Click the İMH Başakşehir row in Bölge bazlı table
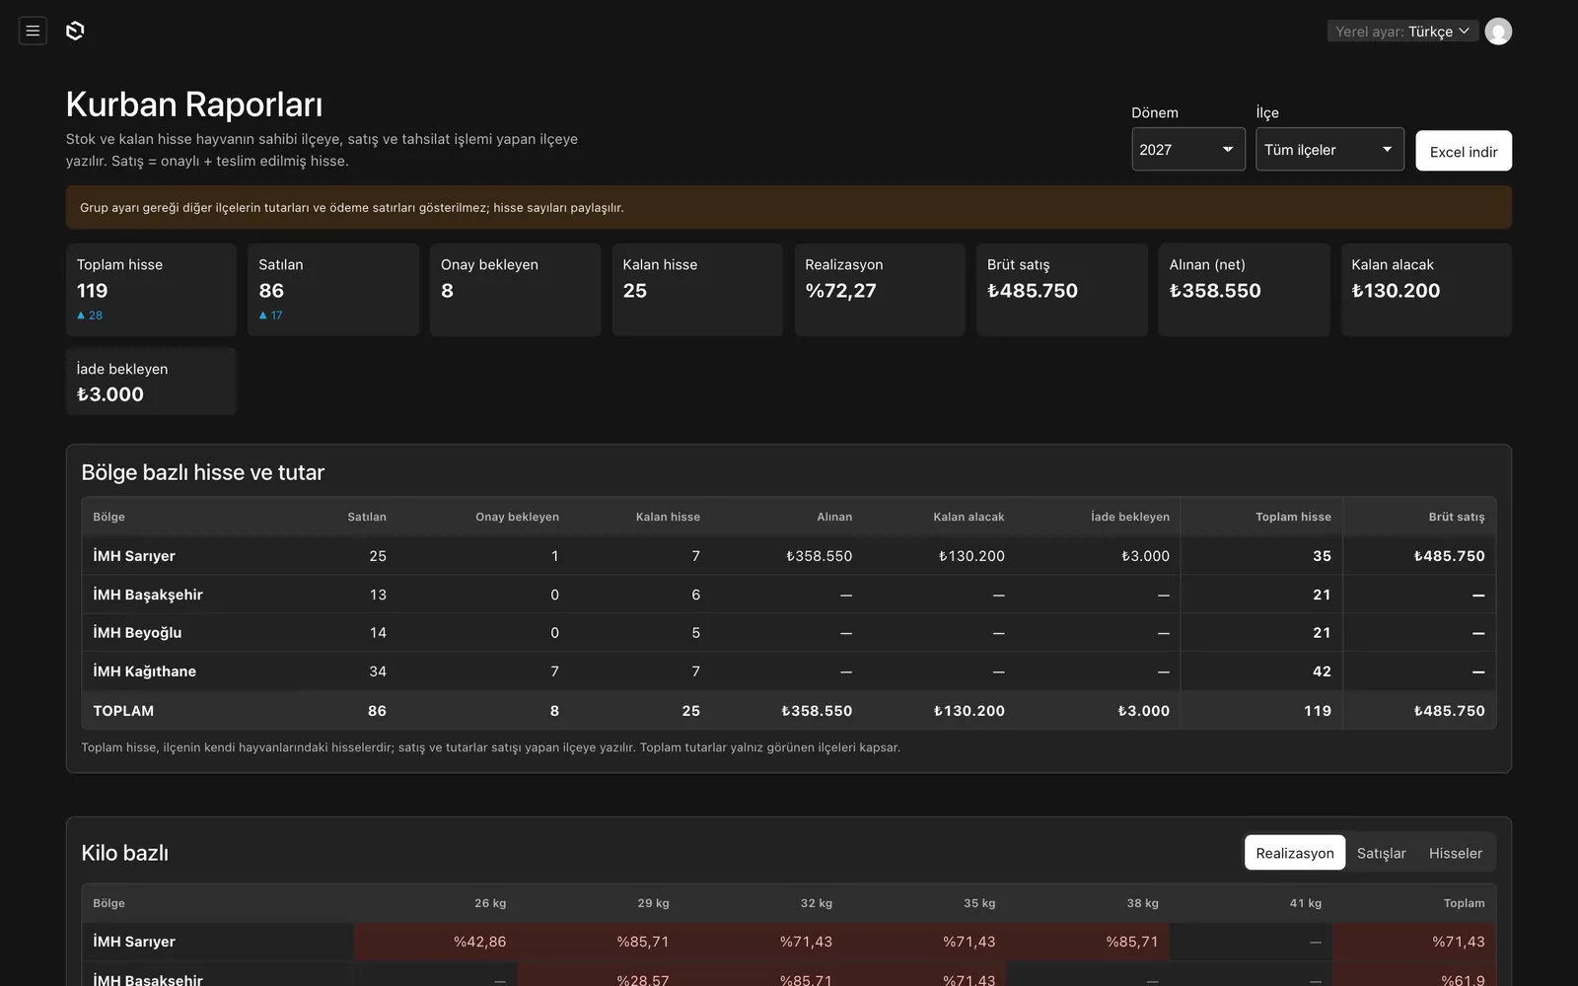Screen dimensions: 1578x986 [x=789, y=595]
